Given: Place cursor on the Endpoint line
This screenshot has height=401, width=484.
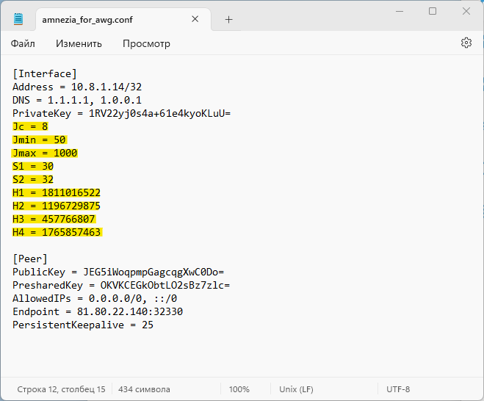Looking at the screenshot, I should [x=97, y=311].
